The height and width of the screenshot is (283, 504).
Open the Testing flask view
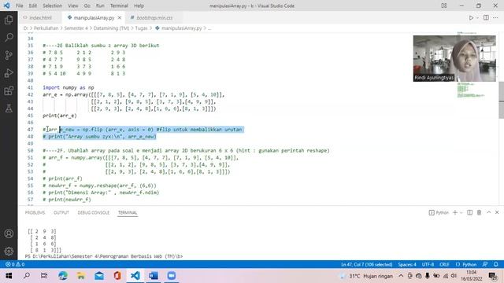coord(9,108)
